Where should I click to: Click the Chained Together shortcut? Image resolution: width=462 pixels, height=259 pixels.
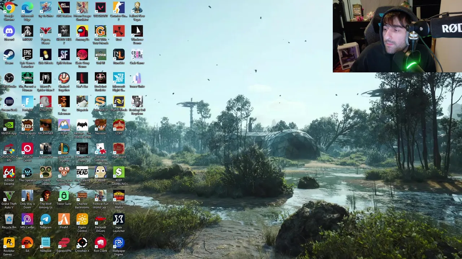64,78
